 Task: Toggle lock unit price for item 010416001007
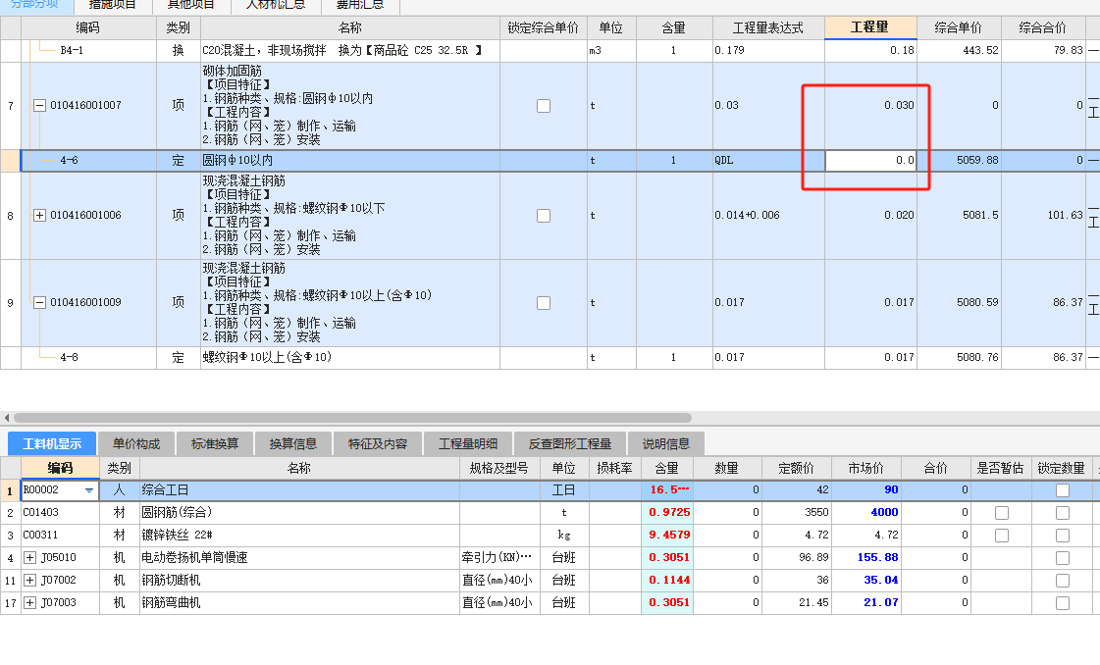(544, 106)
